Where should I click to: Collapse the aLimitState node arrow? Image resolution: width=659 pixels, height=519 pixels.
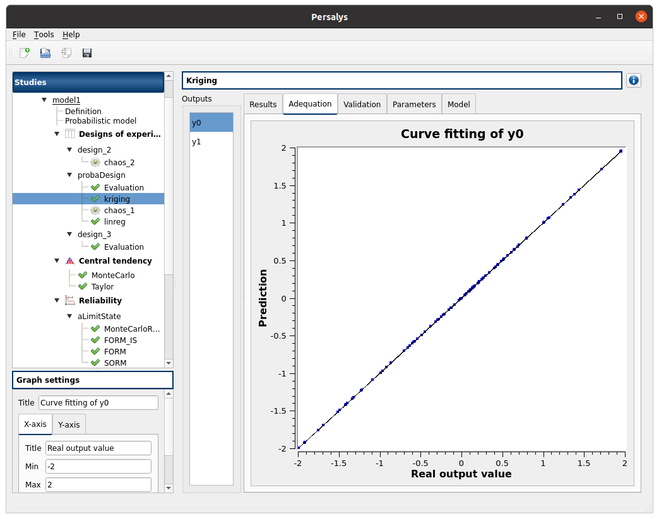point(69,317)
